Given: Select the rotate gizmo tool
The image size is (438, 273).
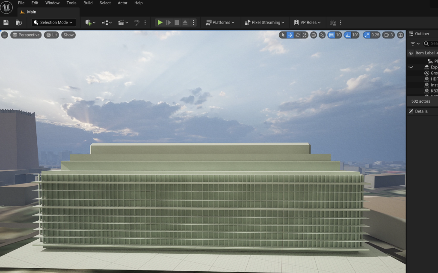Looking at the screenshot, I should pyautogui.click(x=297, y=35).
